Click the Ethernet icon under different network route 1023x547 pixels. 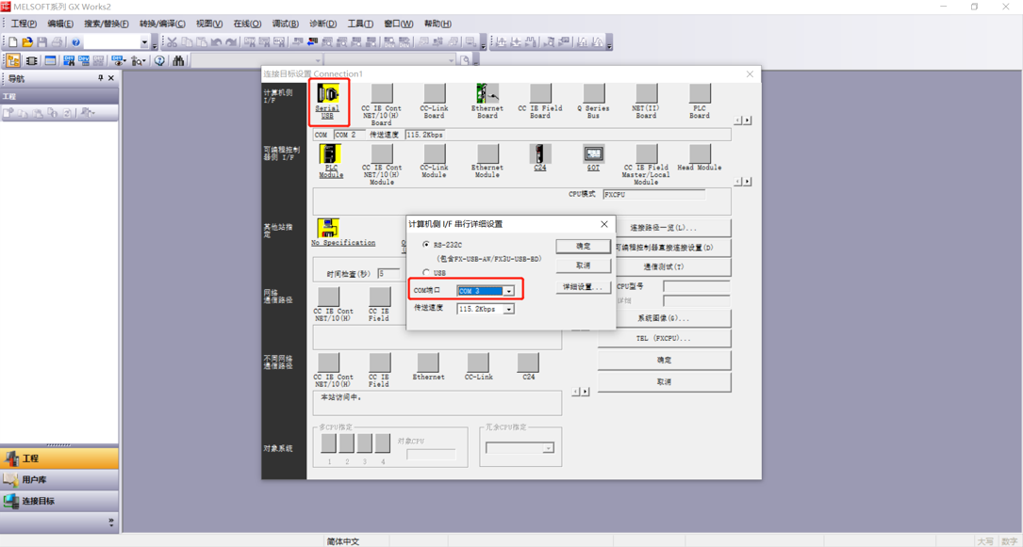[x=428, y=362]
